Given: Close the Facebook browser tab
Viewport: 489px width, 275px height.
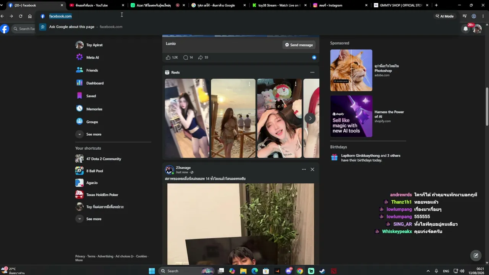Looking at the screenshot, I should pyautogui.click(x=62, y=5).
